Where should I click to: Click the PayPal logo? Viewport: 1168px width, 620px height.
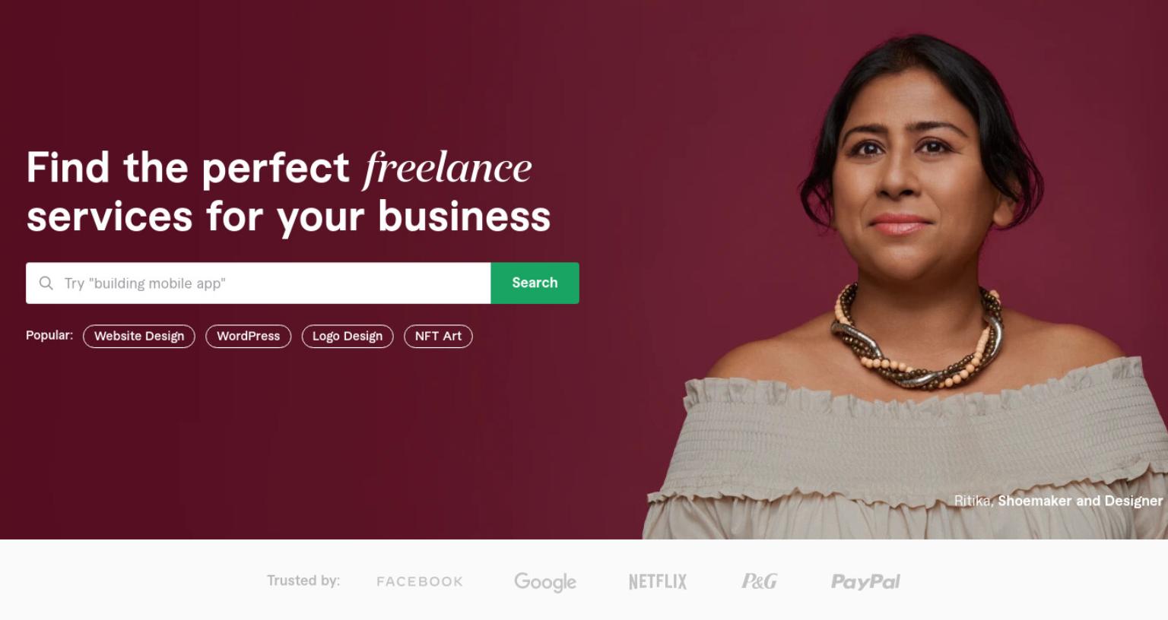pyautogui.click(x=865, y=582)
